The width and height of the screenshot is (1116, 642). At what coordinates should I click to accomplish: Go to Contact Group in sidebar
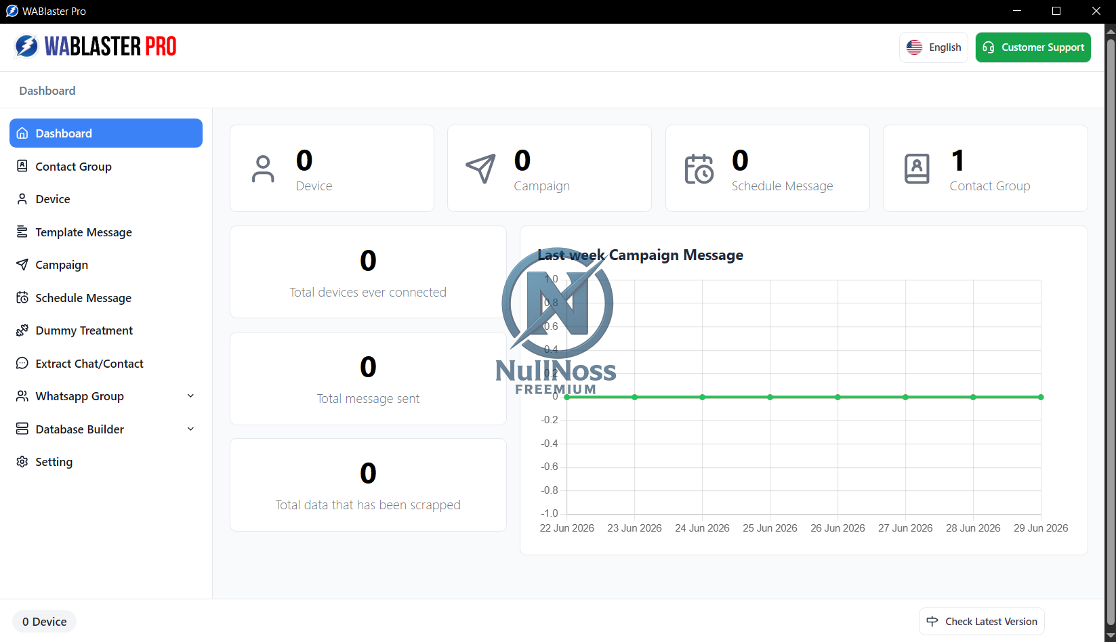pos(106,166)
